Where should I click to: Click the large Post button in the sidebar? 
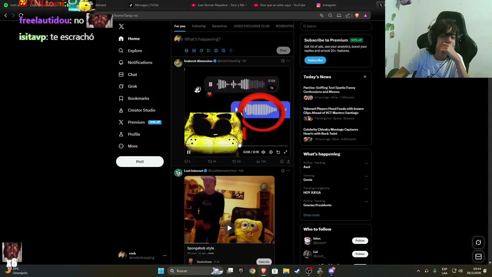coord(140,162)
